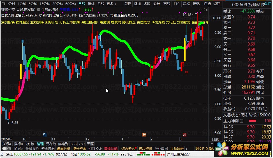Image resolution: width=273 pixels, height=158 pixels.
Task: Click 返回 to go back
Action: click(217, 4)
